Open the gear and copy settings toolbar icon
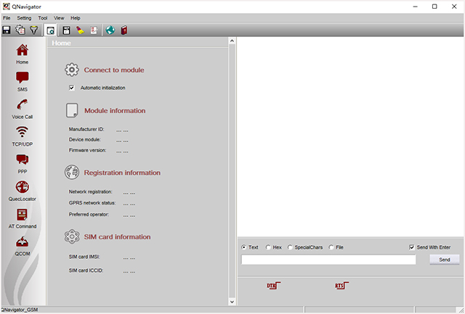The image size is (465, 314). coord(20,30)
